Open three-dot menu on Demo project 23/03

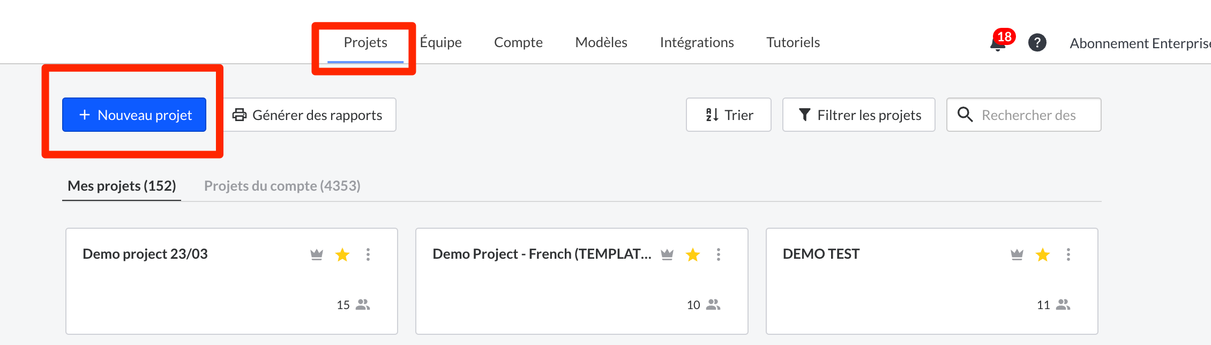[x=368, y=254]
